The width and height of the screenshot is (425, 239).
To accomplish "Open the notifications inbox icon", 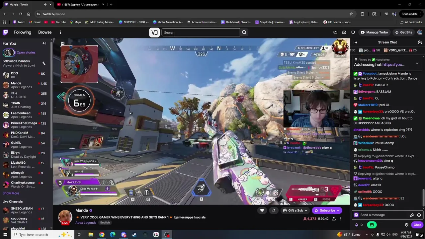I will 344,32.
